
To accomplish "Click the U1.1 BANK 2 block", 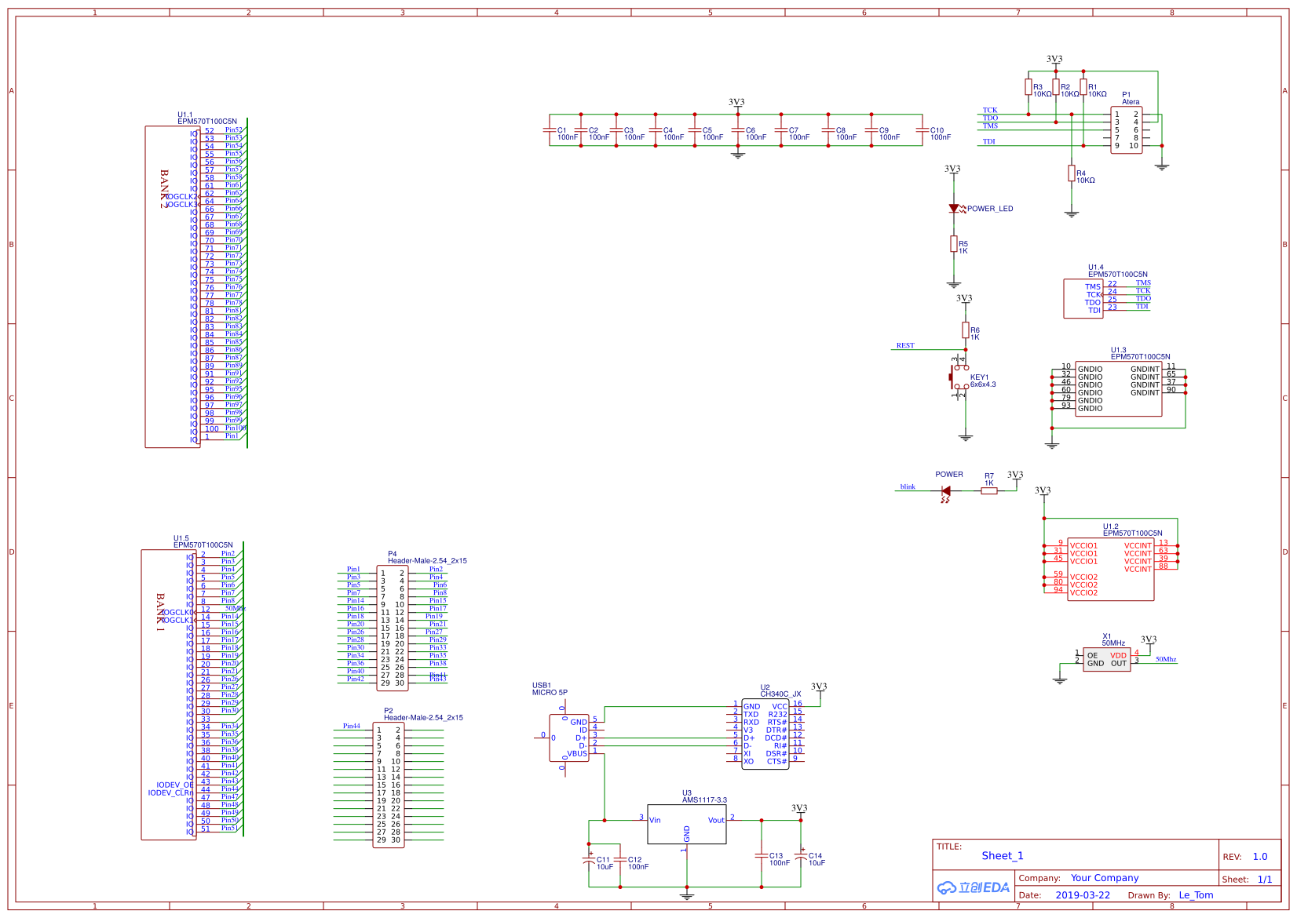I will [x=172, y=286].
